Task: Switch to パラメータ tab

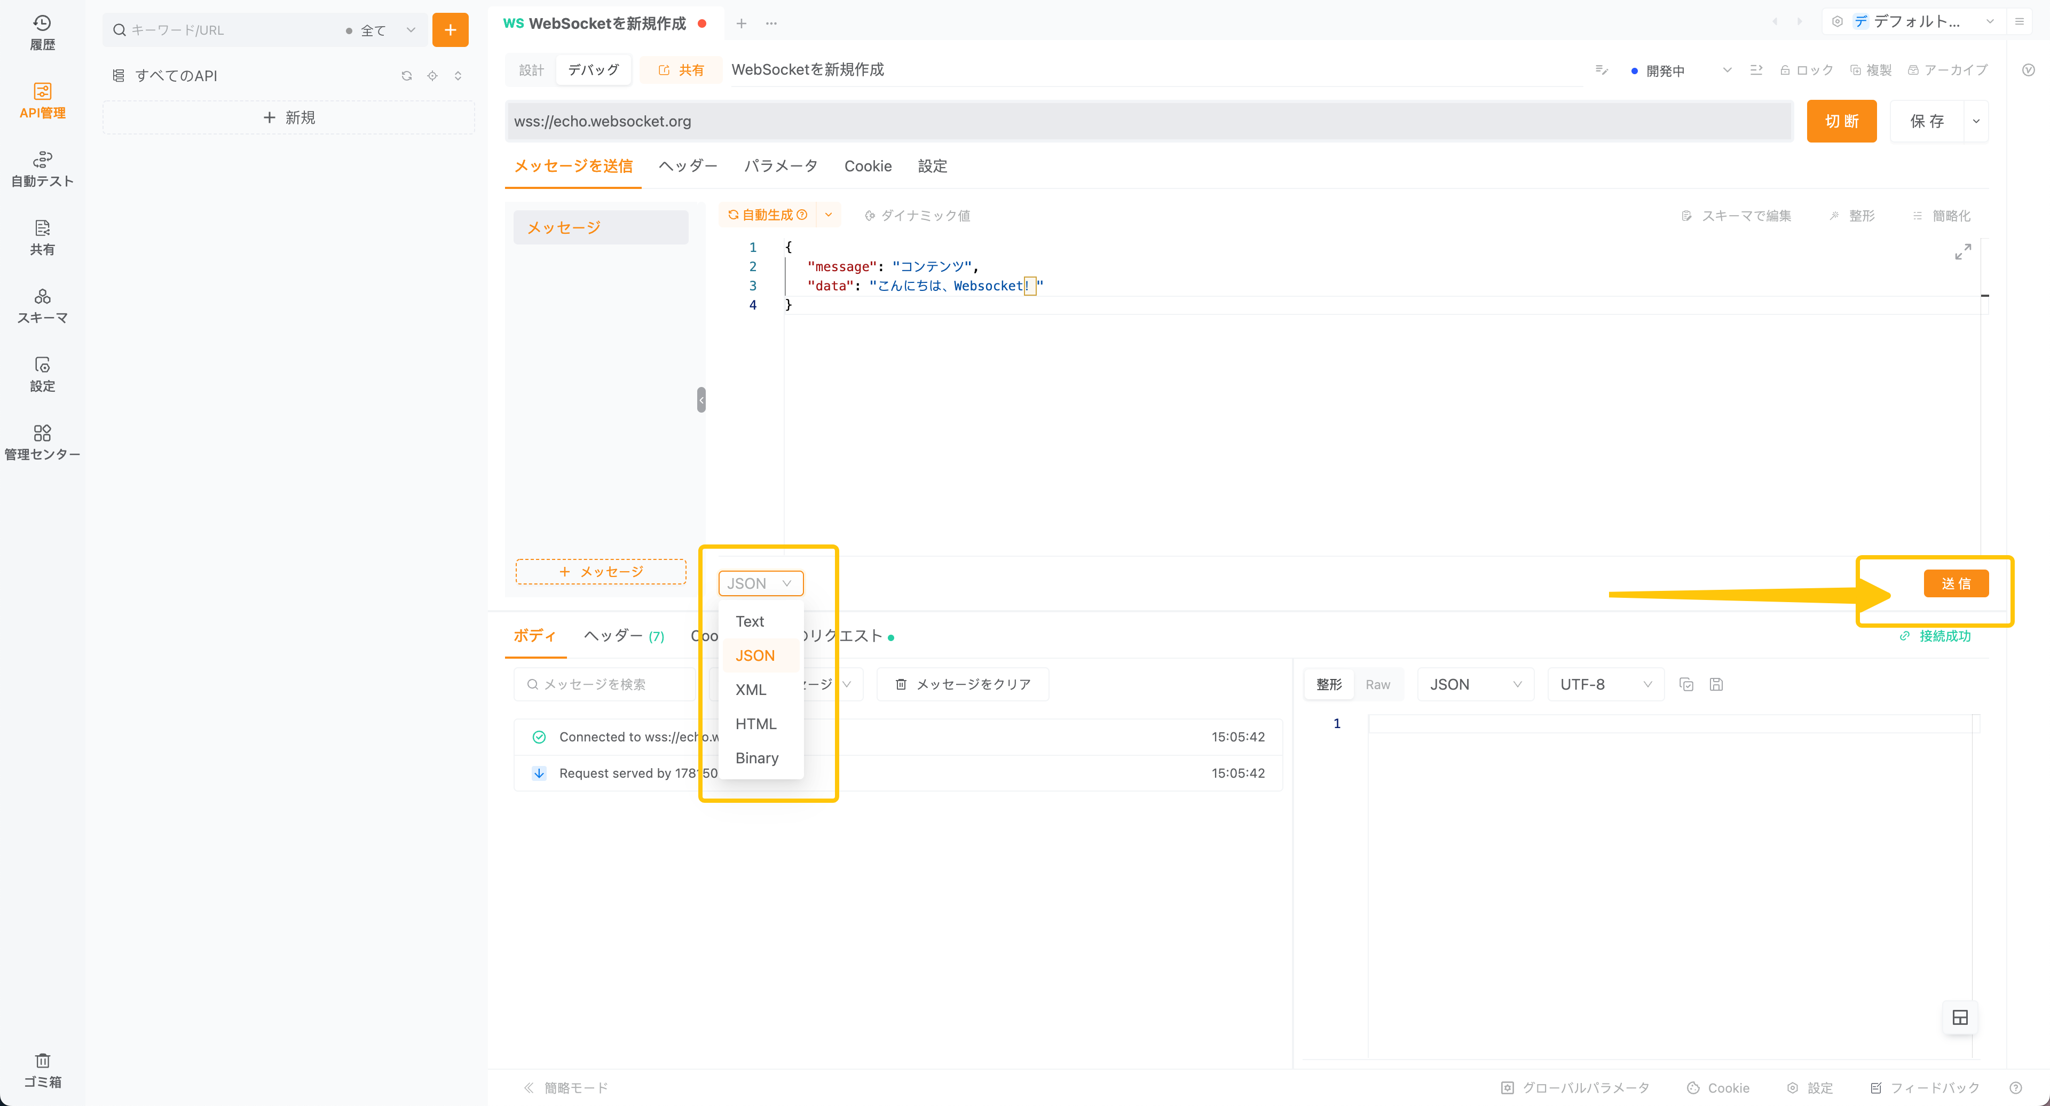Action: point(780,167)
